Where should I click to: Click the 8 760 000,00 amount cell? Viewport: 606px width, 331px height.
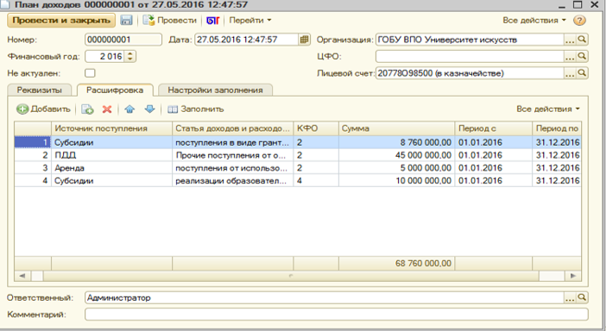click(x=396, y=142)
